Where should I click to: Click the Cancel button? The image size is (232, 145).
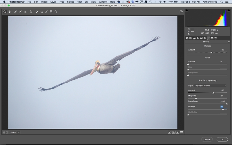point(207,139)
